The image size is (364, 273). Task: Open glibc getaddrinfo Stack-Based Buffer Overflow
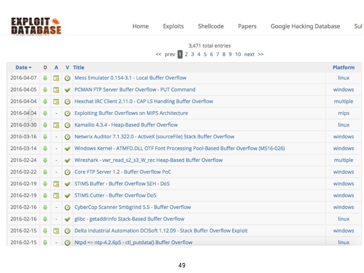click(129, 219)
